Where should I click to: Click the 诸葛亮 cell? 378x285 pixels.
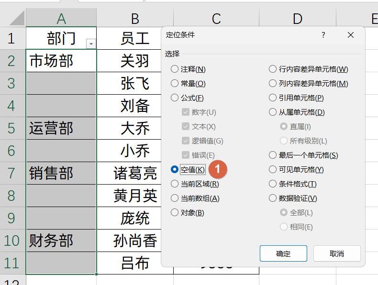coord(129,173)
